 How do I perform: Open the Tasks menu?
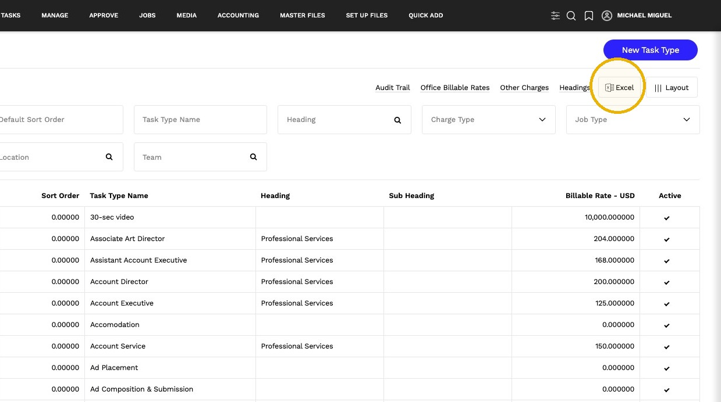pyautogui.click(x=10, y=16)
